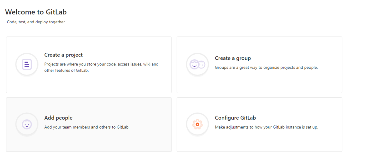
Task: Click the Create a project document icon
Action: [x=27, y=64]
